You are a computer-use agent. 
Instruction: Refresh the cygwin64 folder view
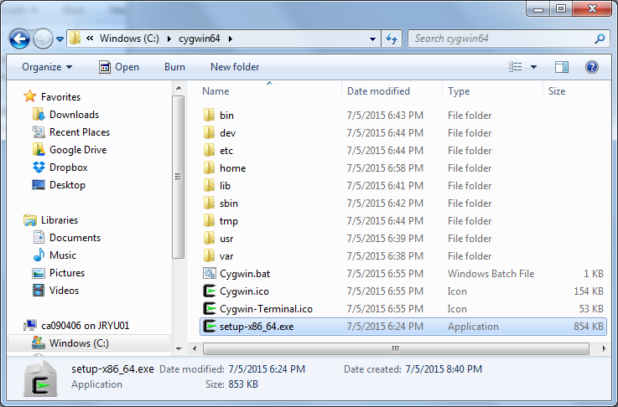(392, 39)
